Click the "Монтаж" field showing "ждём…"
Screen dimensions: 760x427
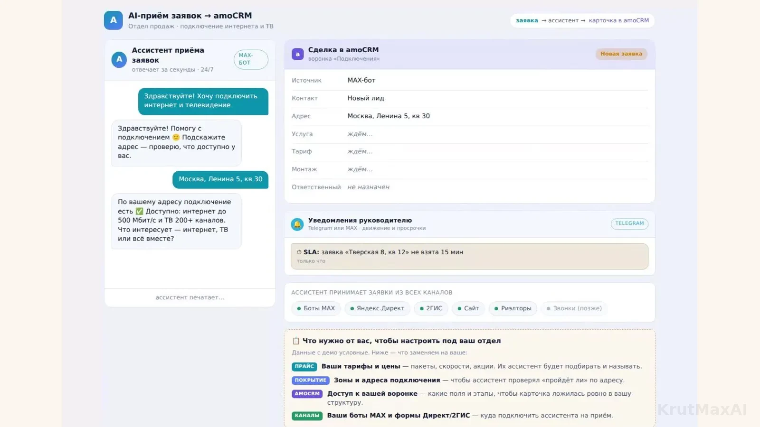pyautogui.click(x=360, y=169)
